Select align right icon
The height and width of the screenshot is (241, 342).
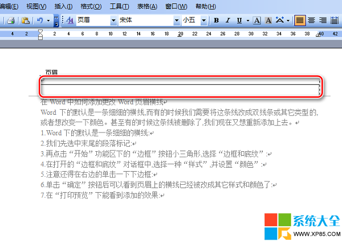coord(323,20)
